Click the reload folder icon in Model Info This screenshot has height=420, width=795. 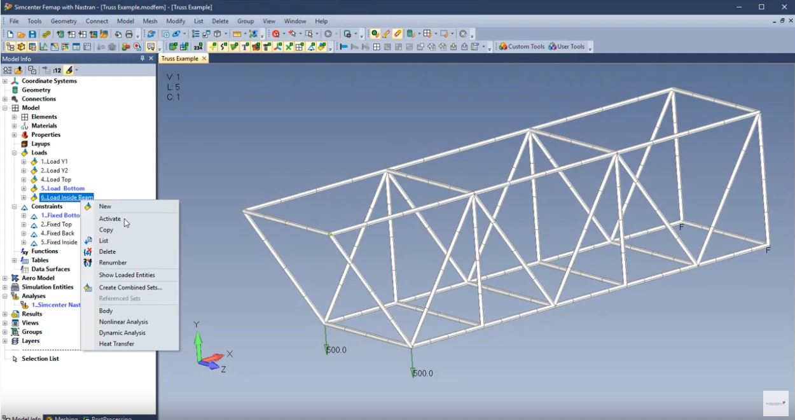pyautogui.click(x=18, y=71)
